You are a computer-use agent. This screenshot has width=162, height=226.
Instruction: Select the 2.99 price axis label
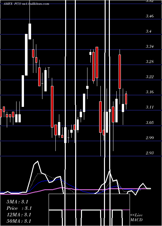pyautogui.click(x=150, y=138)
